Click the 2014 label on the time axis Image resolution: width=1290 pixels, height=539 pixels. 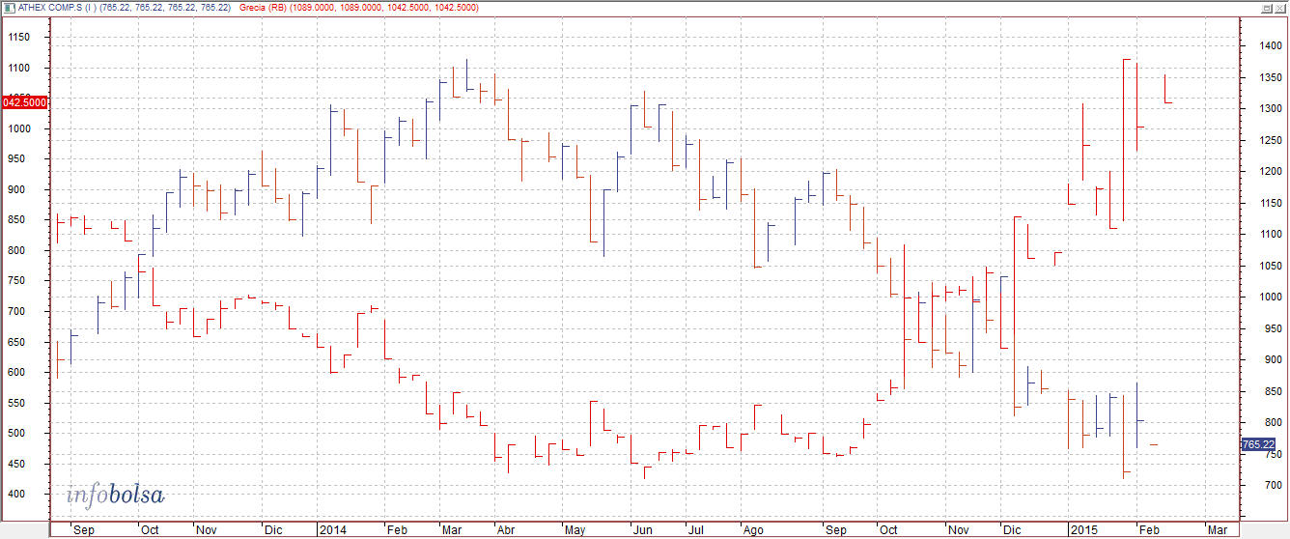(x=333, y=530)
